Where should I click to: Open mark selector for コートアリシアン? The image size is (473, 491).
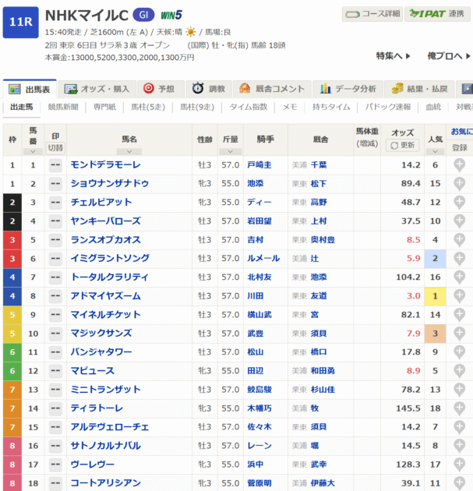(55, 483)
